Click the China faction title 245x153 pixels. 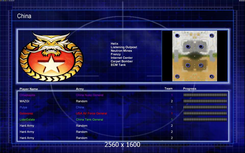click(24, 16)
